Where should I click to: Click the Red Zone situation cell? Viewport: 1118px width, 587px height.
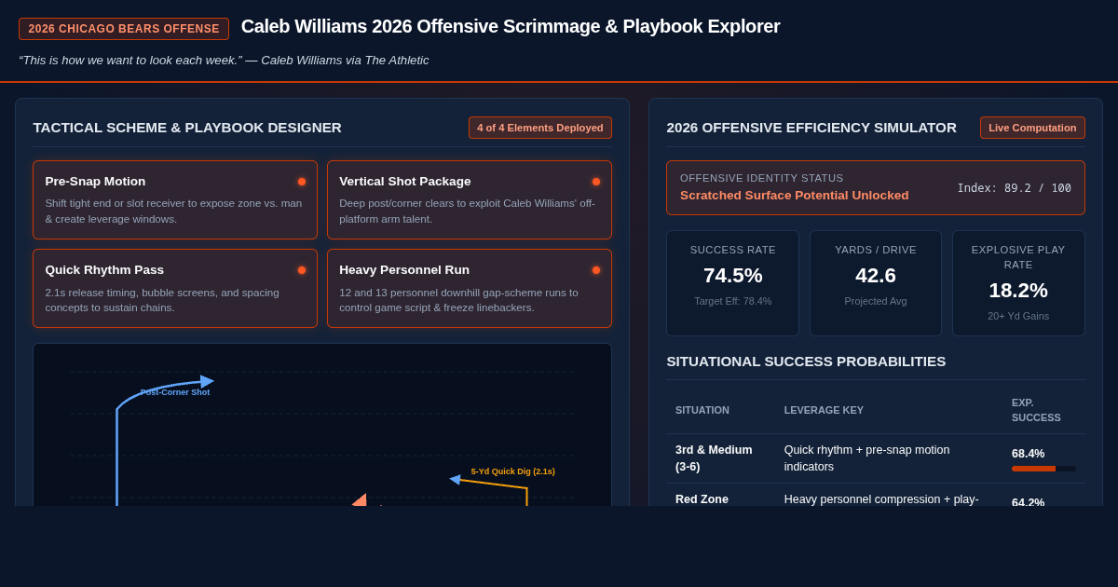pyautogui.click(x=702, y=499)
